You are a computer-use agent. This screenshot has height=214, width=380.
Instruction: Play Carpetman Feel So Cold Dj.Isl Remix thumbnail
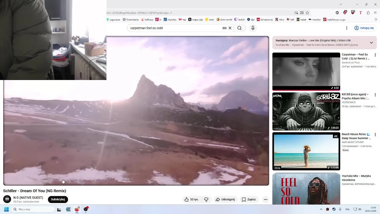tap(306, 71)
